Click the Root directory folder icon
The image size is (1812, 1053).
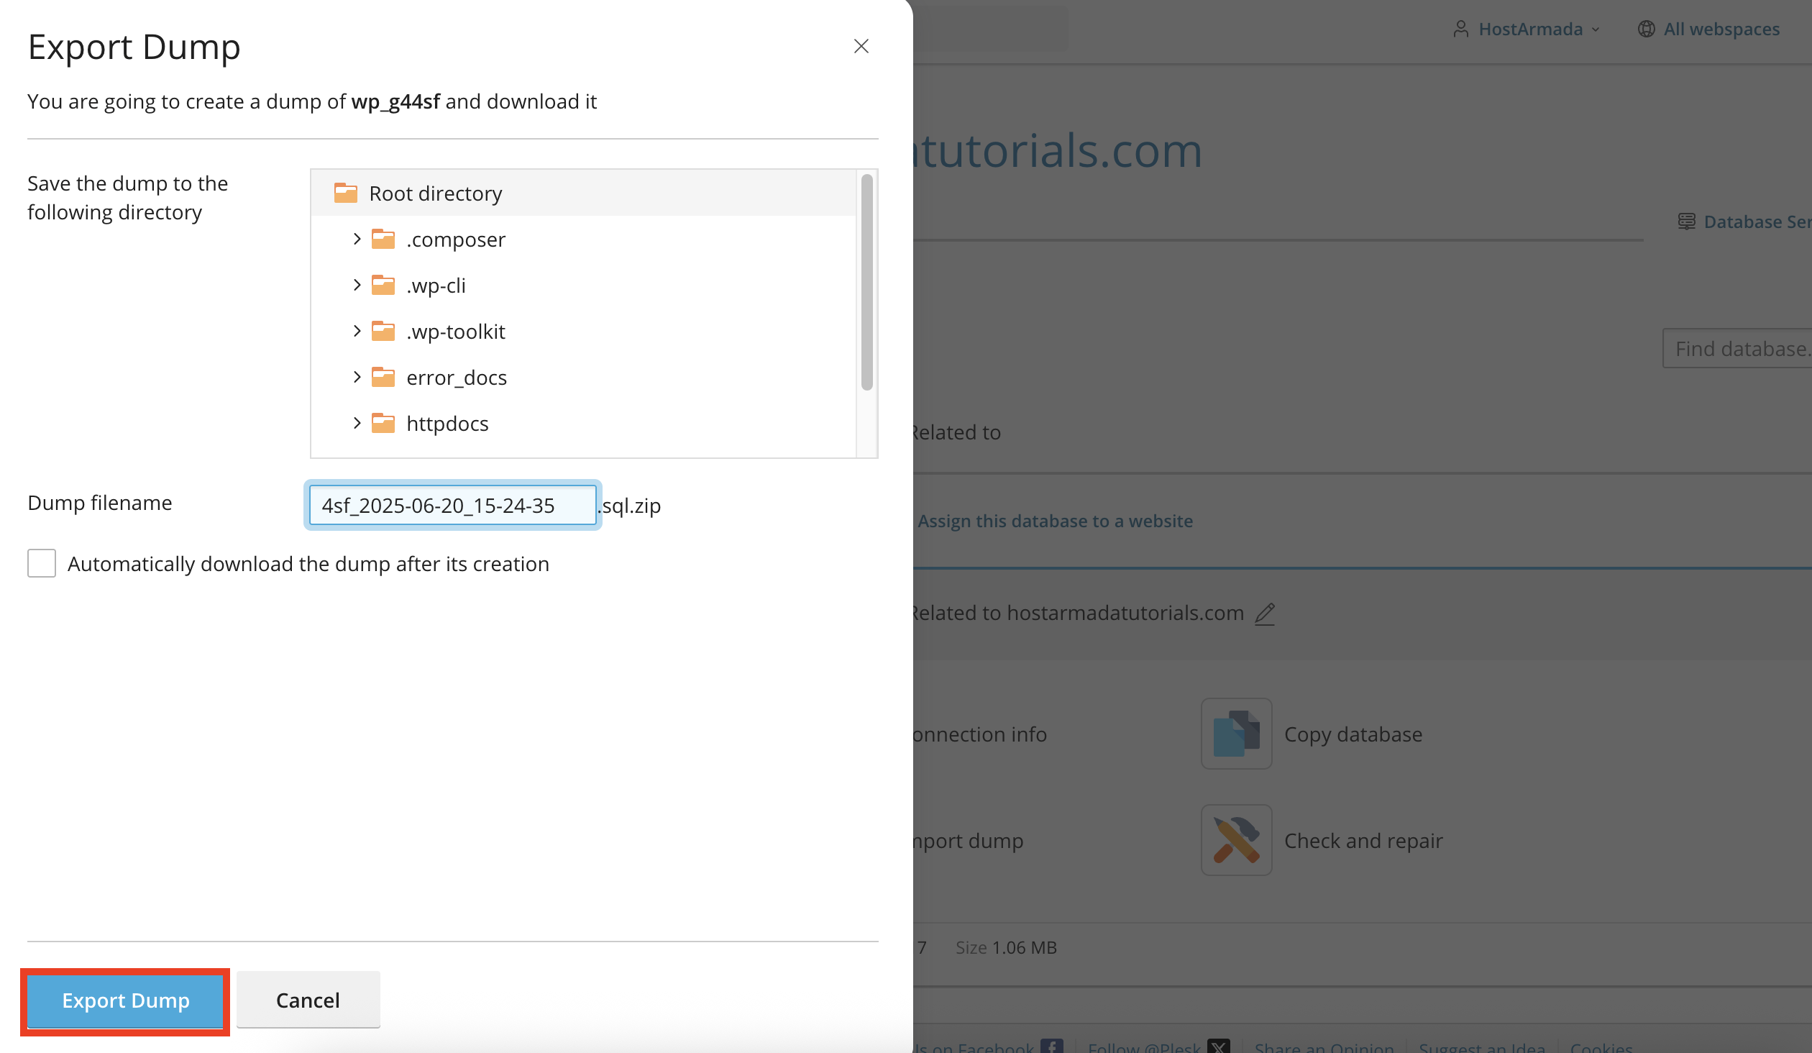(346, 193)
